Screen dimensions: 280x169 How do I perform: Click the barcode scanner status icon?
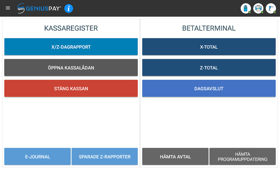[x=271, y=8]
